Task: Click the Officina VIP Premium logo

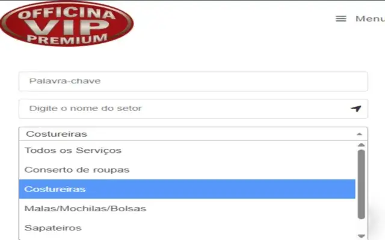Action: coord(67,23)
